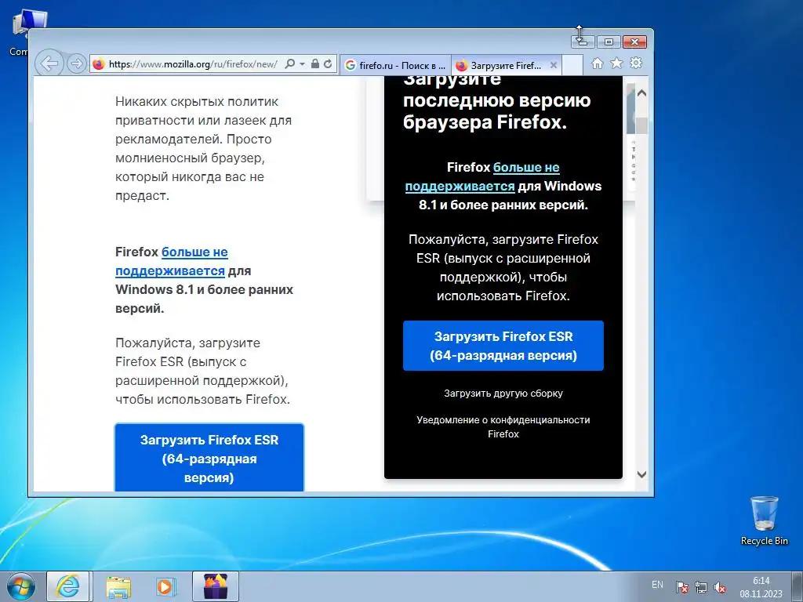The height and width of the screenshot is (602, 803).
Task: Click the search magnifier in address bar
Action: coord(290,64)
